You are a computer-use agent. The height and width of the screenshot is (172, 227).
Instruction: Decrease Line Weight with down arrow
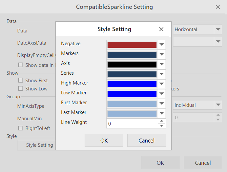161,126
